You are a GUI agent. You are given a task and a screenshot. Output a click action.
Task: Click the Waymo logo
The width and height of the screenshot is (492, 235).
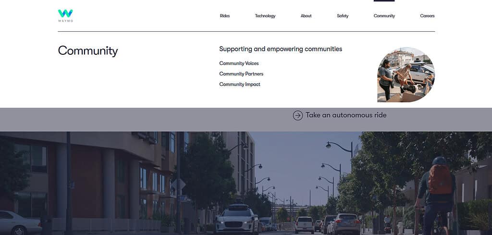coord(65,16)
